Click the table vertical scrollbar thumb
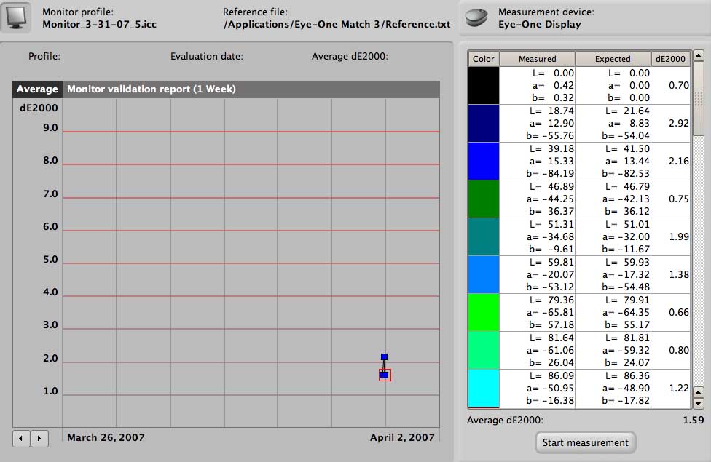Screen dimensions: 711x462 (x=699, y=99)
